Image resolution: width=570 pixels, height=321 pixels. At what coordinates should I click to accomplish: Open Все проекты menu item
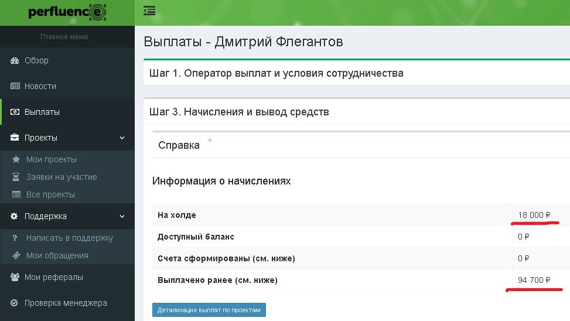(50, 195)
